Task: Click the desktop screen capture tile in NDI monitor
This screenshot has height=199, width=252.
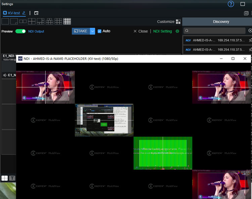Action: 104,120
